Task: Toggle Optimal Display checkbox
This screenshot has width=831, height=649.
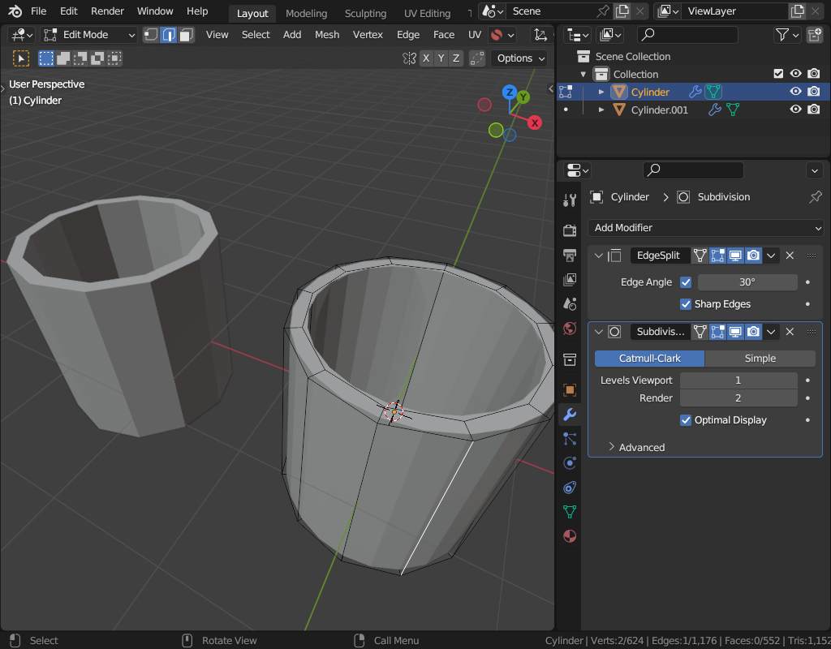Action: click(x=686, y=420)
